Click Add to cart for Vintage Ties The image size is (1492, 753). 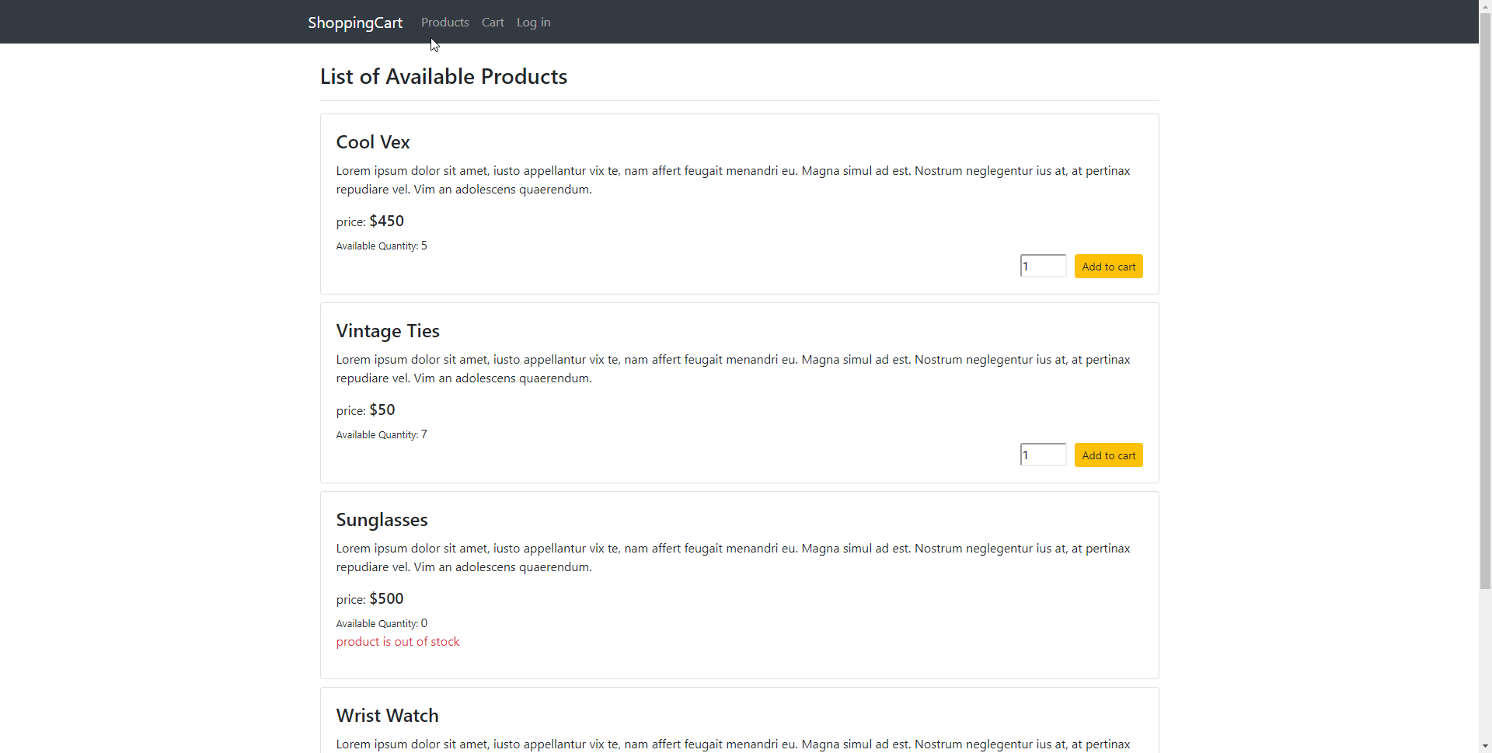coord(1108,455)
